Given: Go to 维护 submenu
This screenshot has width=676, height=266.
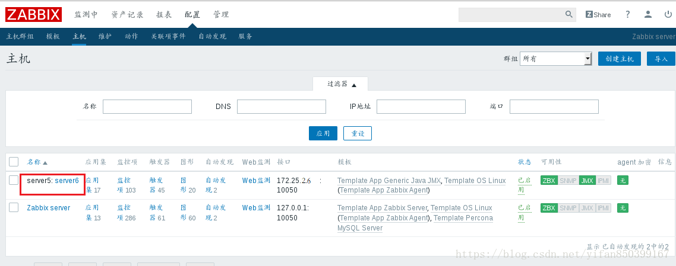Looking at the screenshot, I should [105, 37].
